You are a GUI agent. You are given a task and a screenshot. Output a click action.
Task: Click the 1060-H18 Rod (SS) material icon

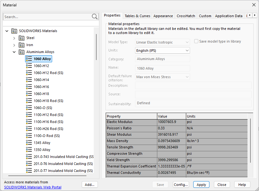point(29,101)
